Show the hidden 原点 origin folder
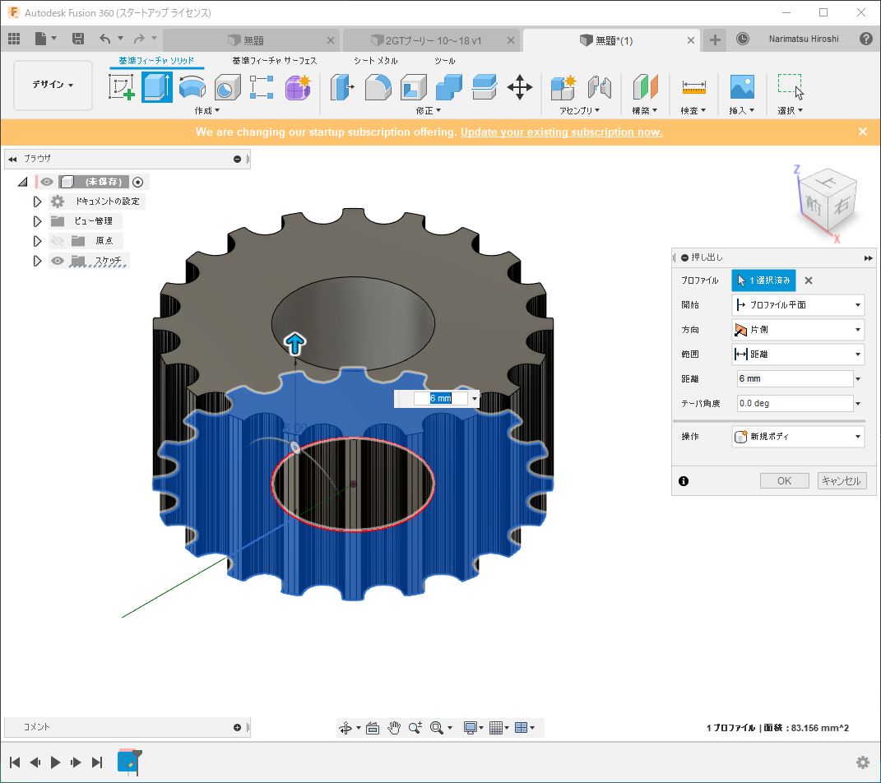Screen dimensions: 881x783 [58, 241]
